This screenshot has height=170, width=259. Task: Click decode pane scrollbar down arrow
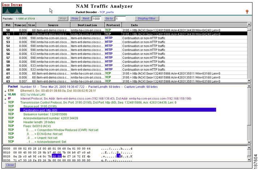[x=249, y=142]
